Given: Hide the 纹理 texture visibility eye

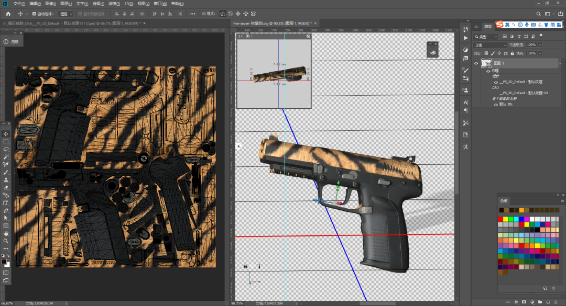Looking at the screenshot, I should click(488, 71).
